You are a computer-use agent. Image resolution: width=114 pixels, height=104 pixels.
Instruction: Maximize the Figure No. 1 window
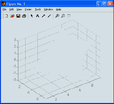105,4
